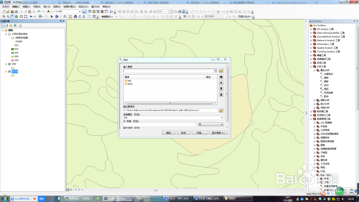Click the Measure ruler icon
359x202 pixels.
pyautogui.click(x=70, y=17)
